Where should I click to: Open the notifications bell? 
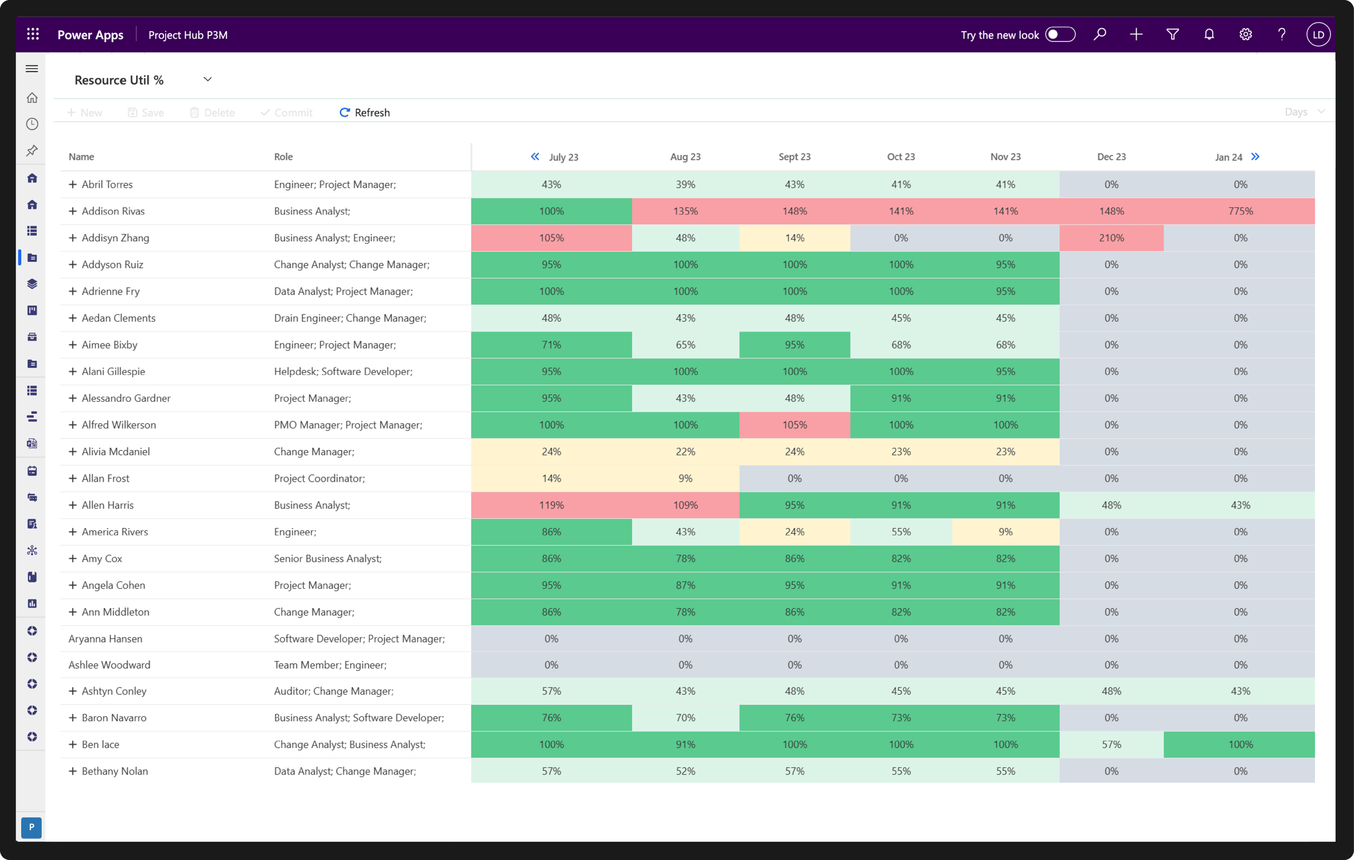click(1209, 34)
